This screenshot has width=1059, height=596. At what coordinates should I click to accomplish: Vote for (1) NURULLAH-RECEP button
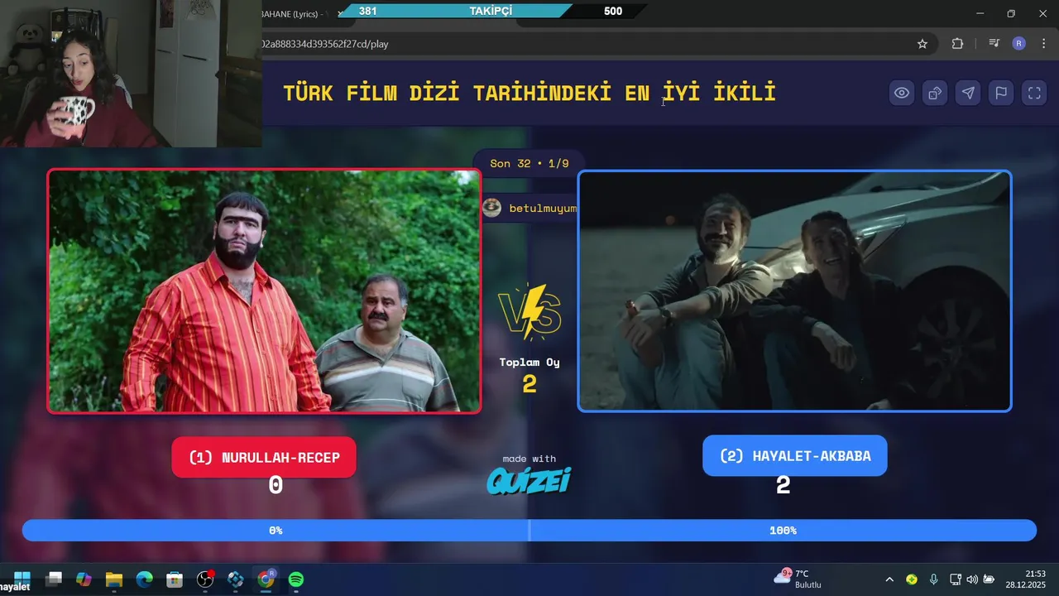coord(264,457)
